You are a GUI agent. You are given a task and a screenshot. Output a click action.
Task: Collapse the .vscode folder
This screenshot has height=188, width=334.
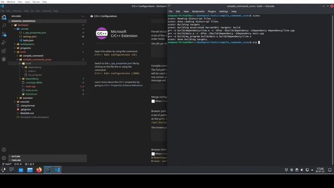[x=25, y=29]
